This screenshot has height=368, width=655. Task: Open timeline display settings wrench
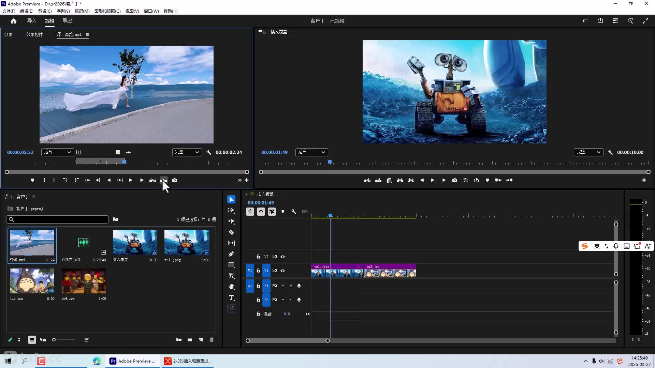(x=294, y=212)
